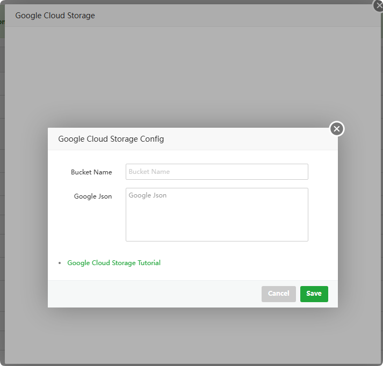Click the dimmed backdrop below the config dialog
The height and width of the screenshot is (366, 383).
pyautogui.click(x=192, y=335)
